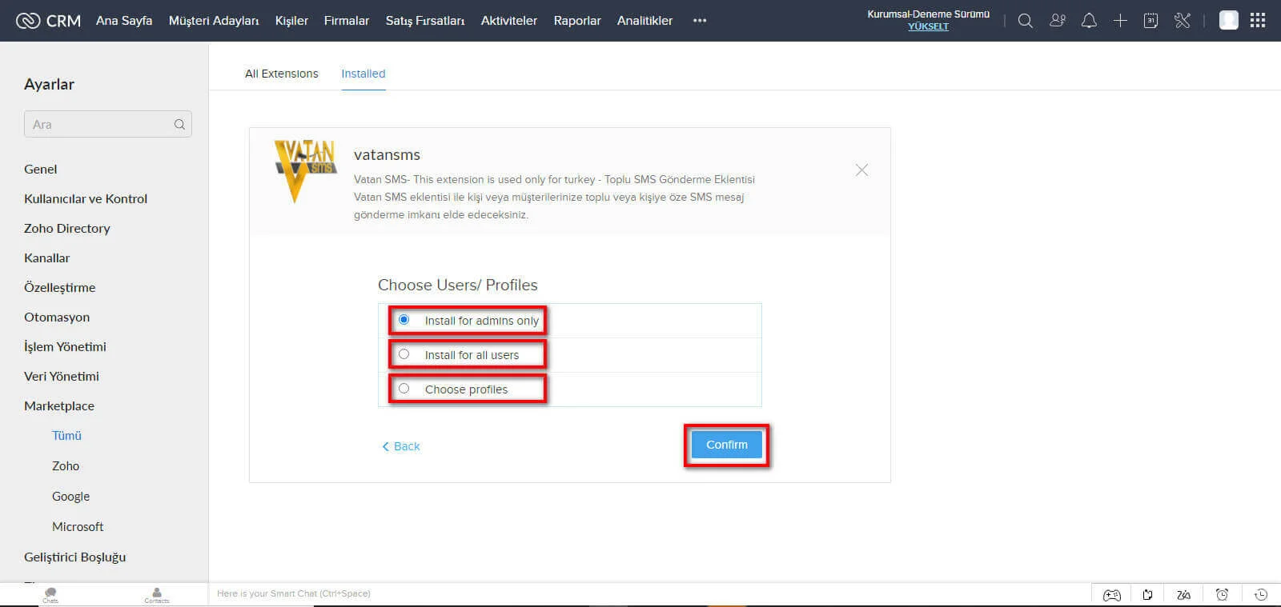Click the Zia assistant icon in bottom bar
This screenshot has width=1281, height=607.
point(1183,594)
